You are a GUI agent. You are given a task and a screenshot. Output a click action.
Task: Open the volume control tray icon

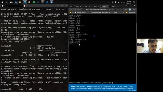124,2
